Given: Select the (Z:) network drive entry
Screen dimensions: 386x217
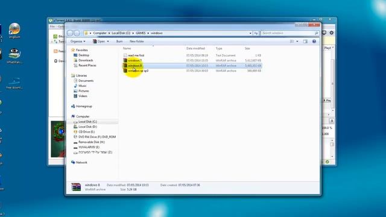Looking at the screenshot, I should point(95,153).
